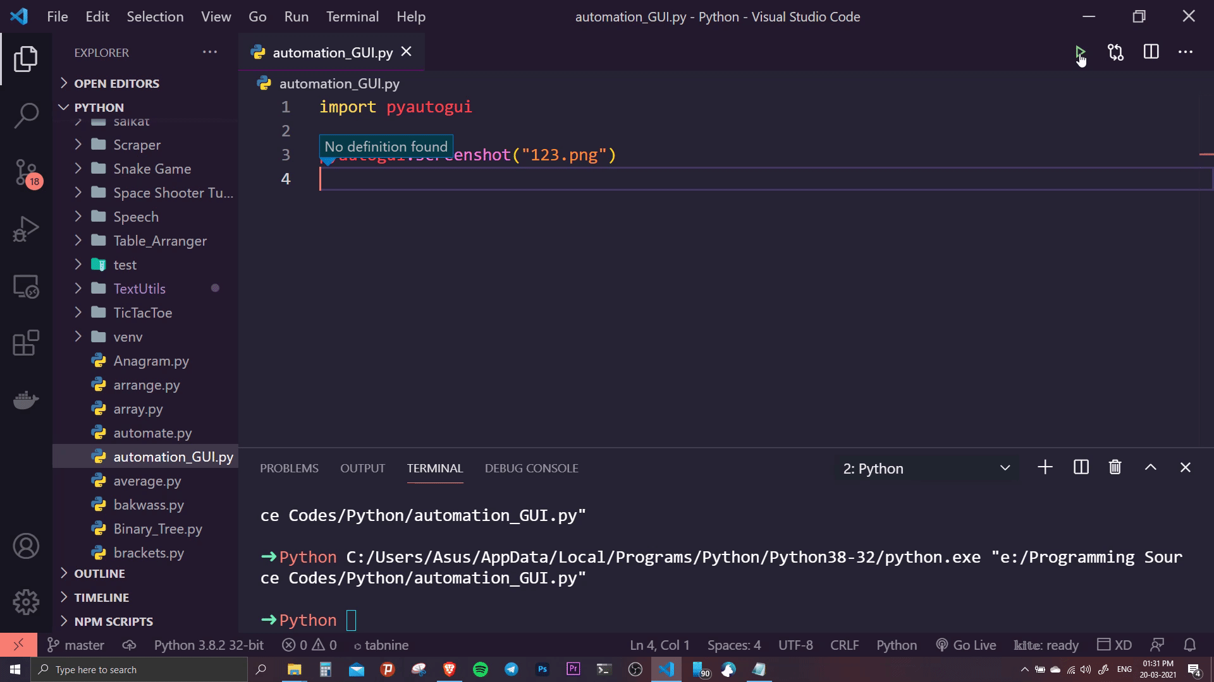Kill terminal using trash icon
The image size is (1214, 682).
tap(1115, 467)
